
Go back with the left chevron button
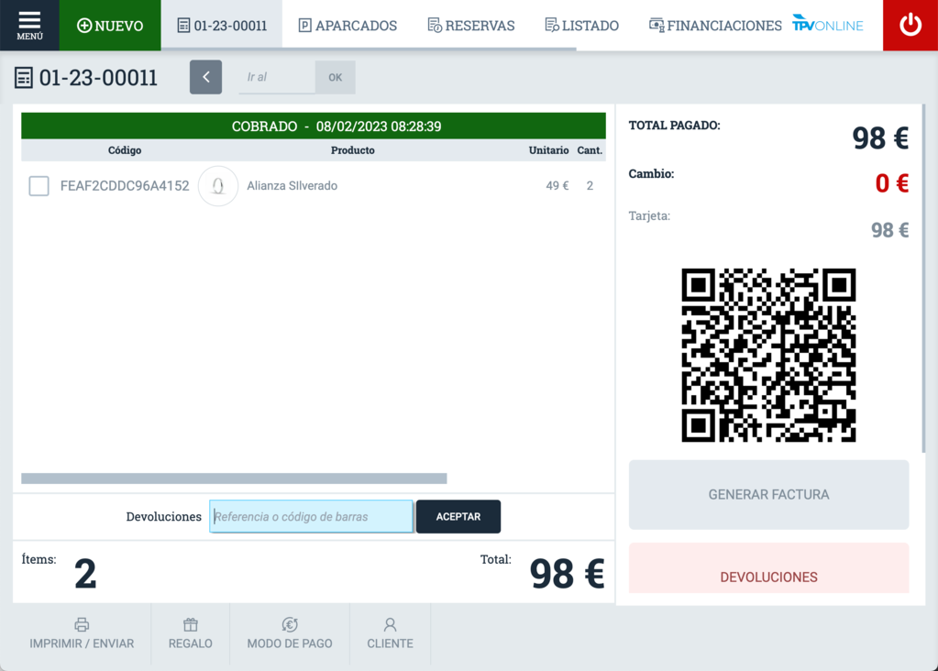click(x=205, y=77)
